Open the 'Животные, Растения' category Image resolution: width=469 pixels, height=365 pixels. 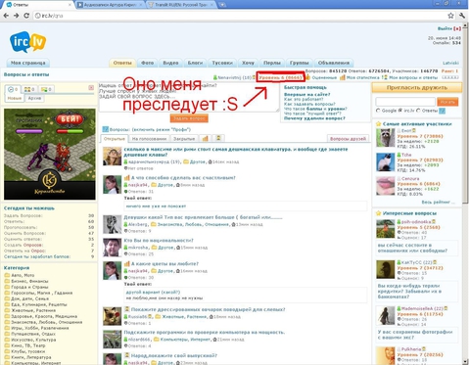click(x=33, y=310)
